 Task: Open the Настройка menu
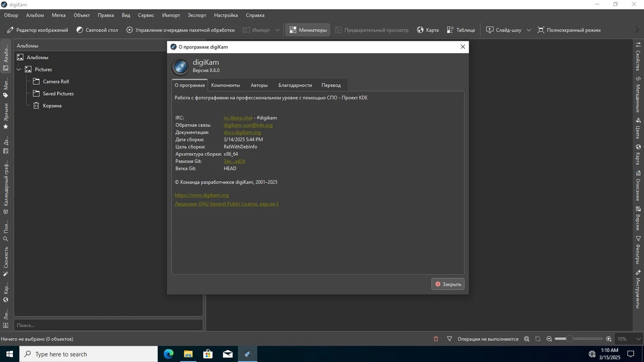(226, 15)
